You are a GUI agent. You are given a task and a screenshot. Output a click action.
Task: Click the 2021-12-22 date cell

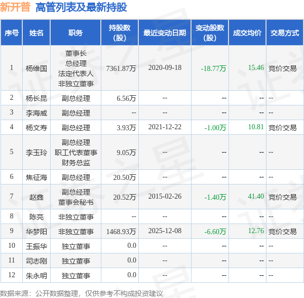pos(165,127)
